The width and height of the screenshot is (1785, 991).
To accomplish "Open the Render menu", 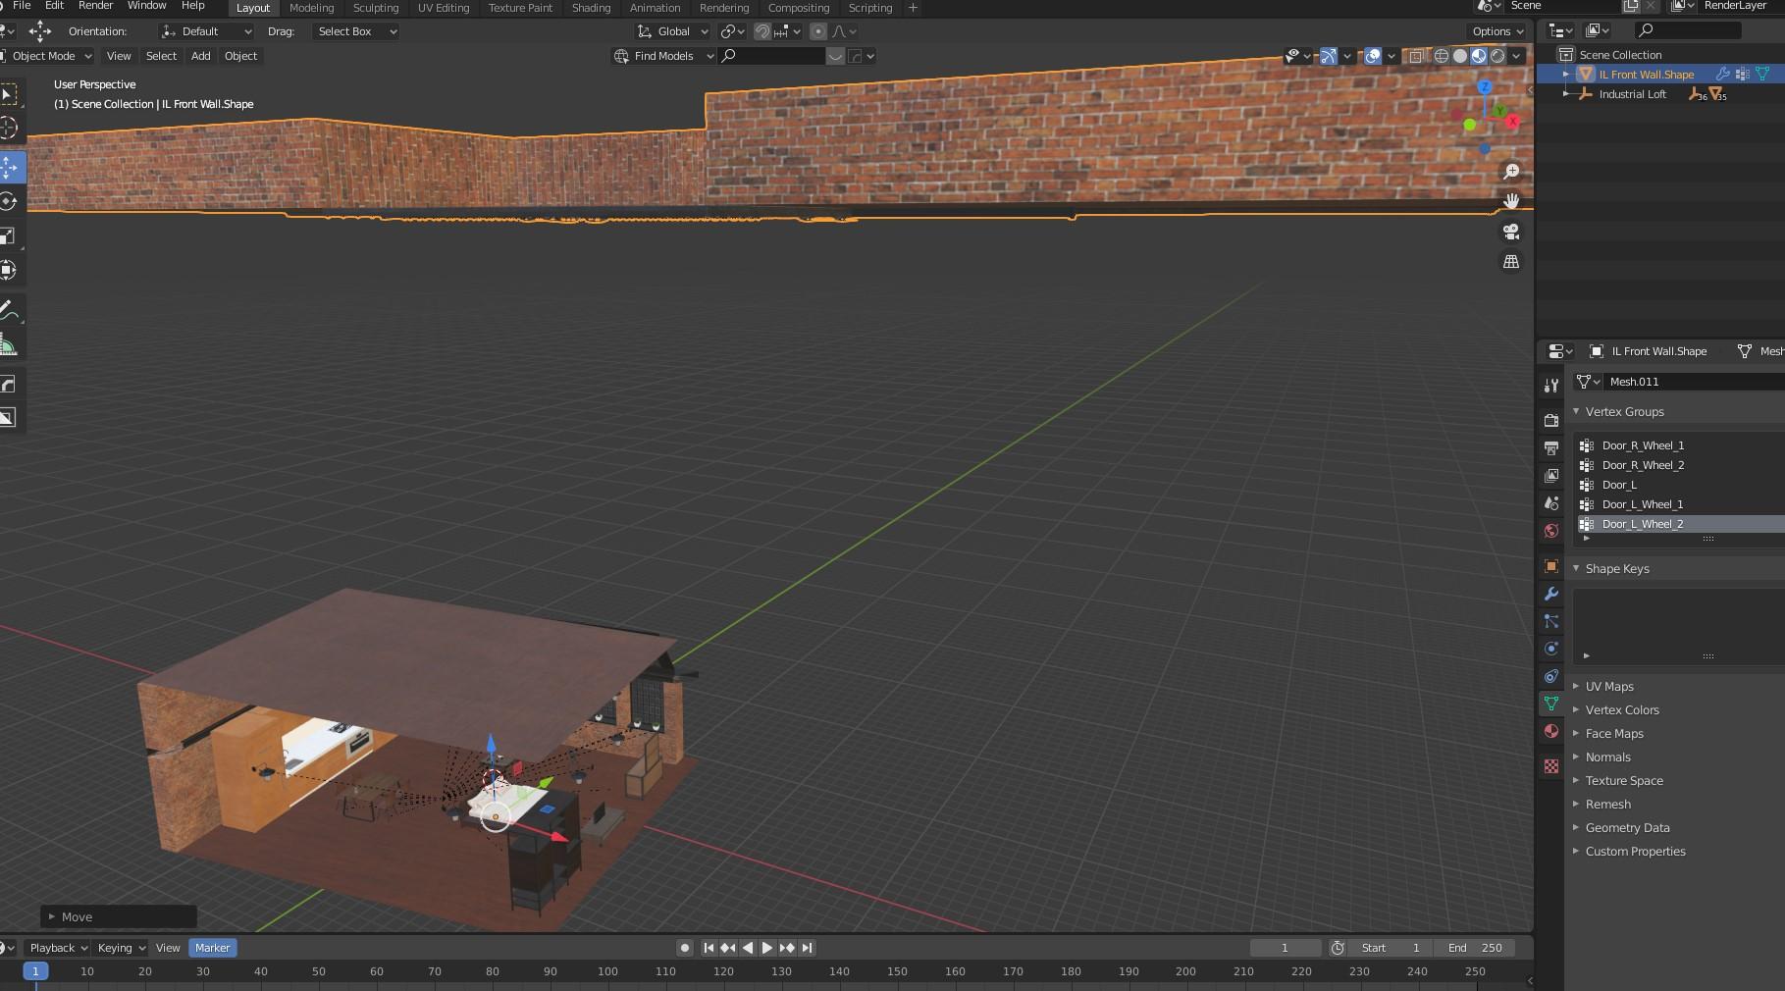I will [x=96, y=6].
